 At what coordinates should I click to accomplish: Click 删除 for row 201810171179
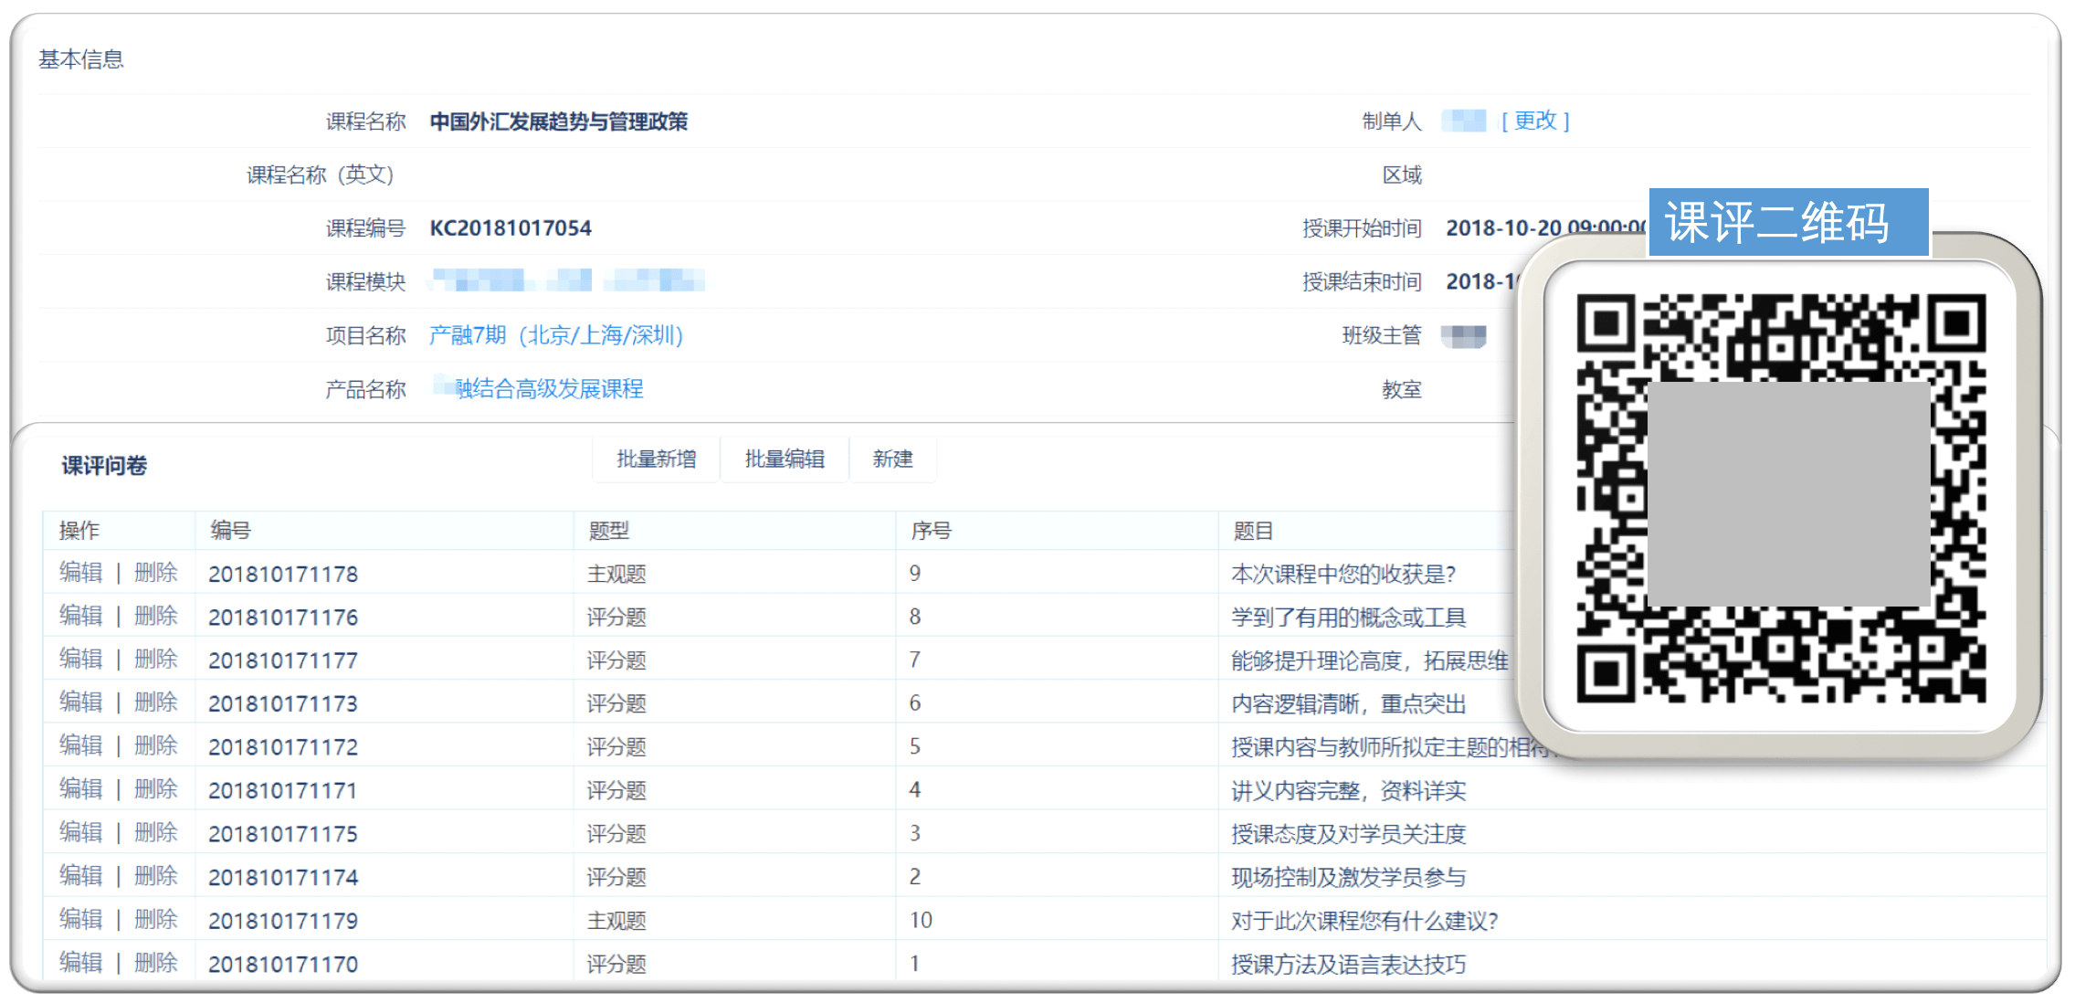pos(156,920)
